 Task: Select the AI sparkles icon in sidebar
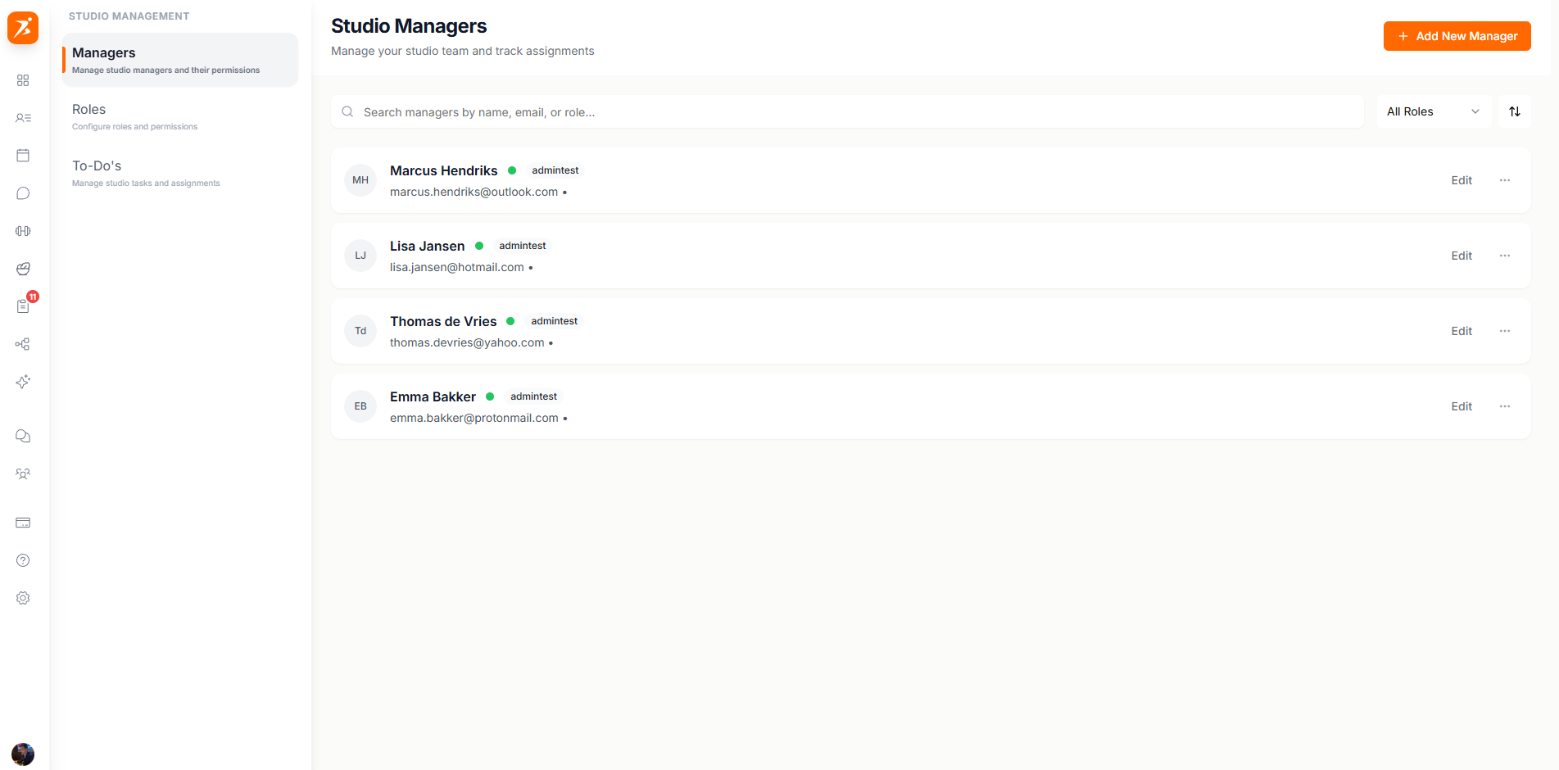tap(23, 381)
